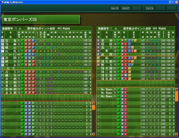Click the fielder list orange scroll thumb
This screenshot has height=138, width=179.
pos(94,107)
